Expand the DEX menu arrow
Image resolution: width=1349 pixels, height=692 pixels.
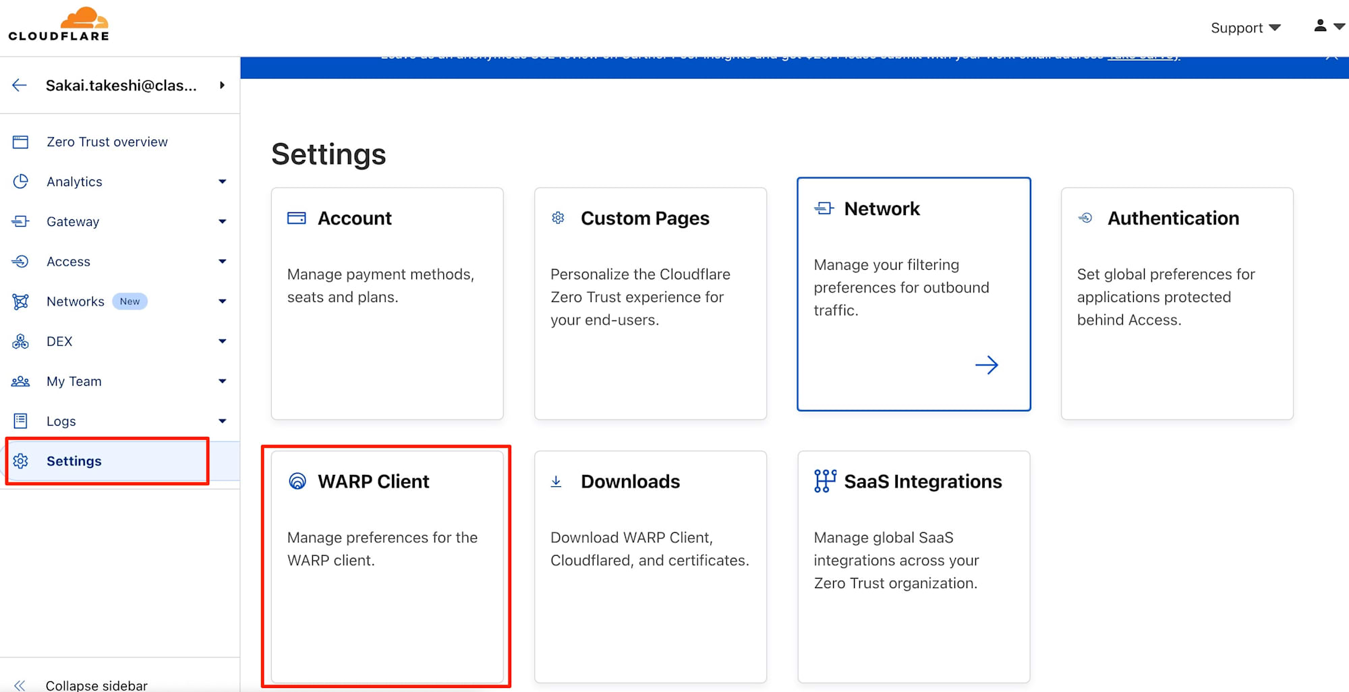(223, 341)
